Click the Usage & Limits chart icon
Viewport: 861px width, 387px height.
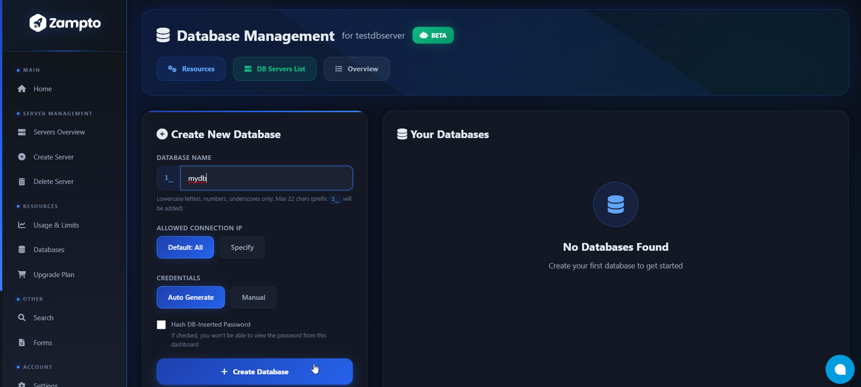22,225
